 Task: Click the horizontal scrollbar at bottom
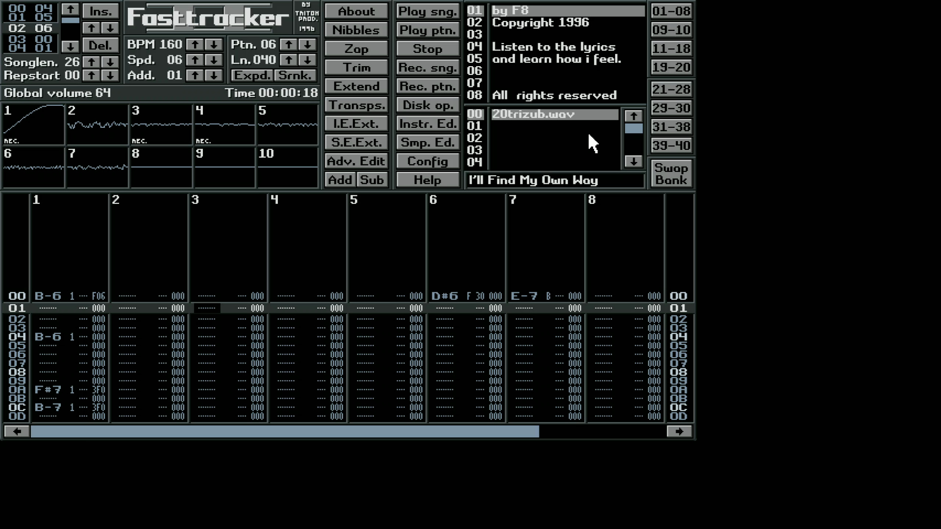(x=285, y=432)
